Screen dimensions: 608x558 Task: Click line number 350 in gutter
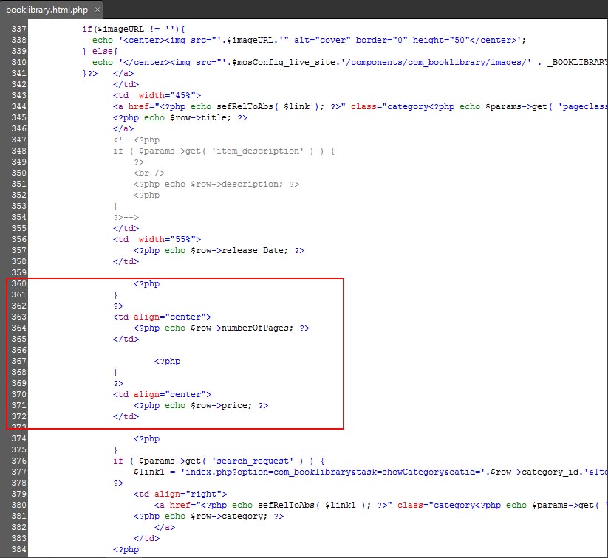tap(18, 173)
